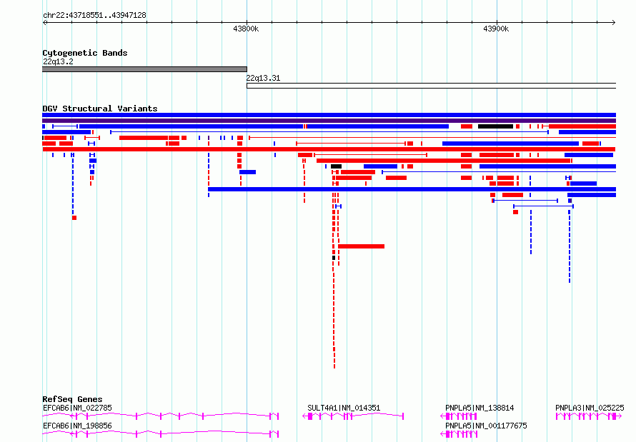Viewport: 636px width, 442px height.
Task: Click the topmost blue full-width variant bar
Action: 329,115
